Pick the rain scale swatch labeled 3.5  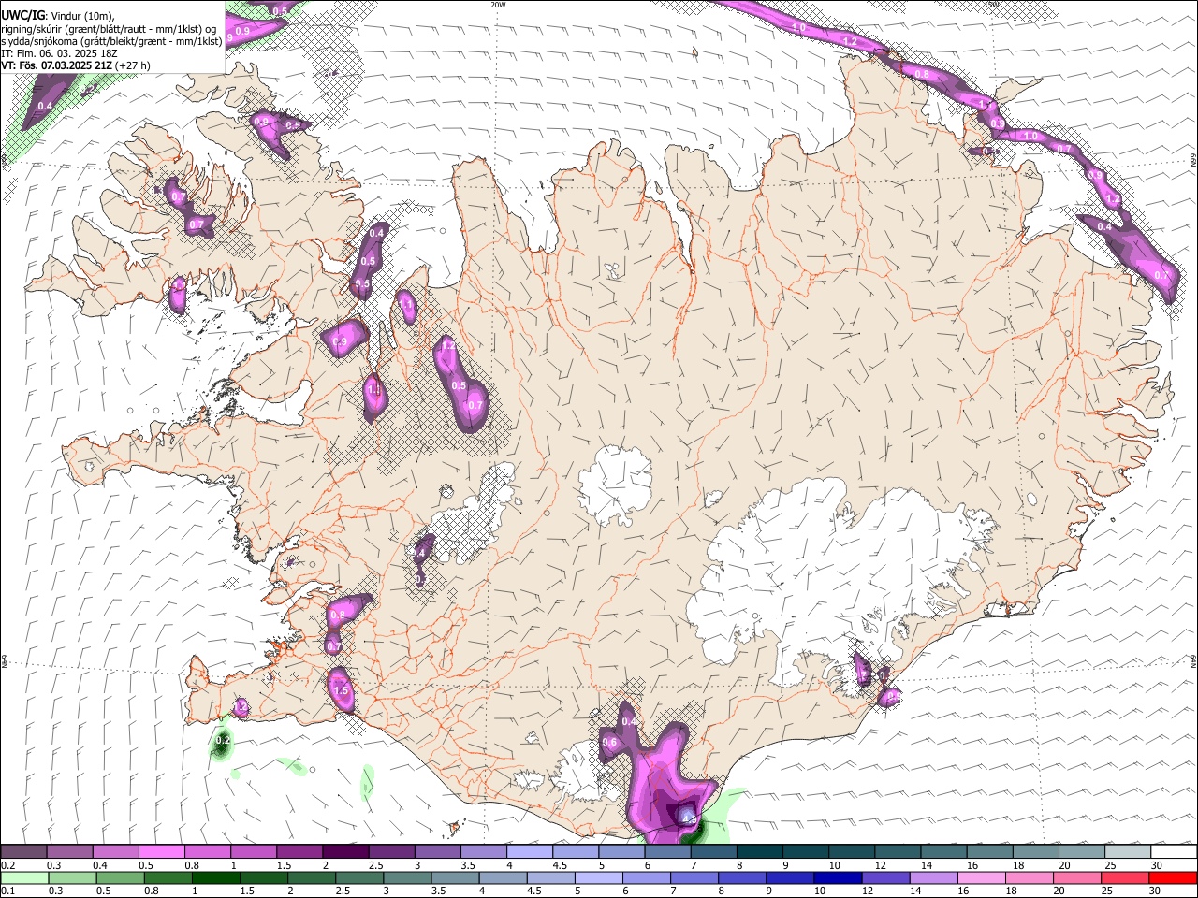[455, 877]
